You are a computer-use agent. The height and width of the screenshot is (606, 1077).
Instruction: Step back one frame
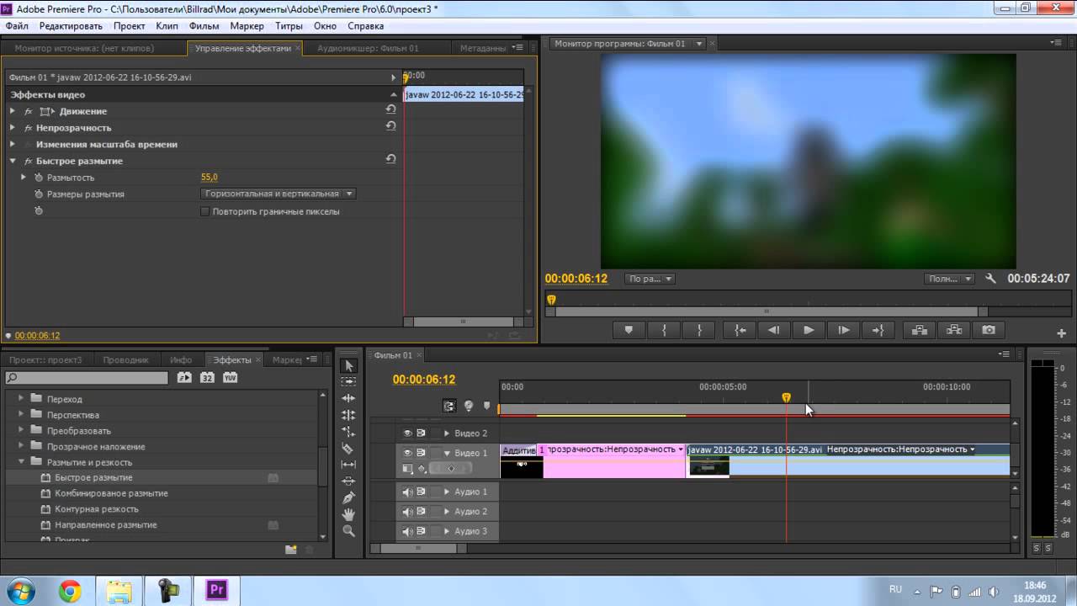773,330
